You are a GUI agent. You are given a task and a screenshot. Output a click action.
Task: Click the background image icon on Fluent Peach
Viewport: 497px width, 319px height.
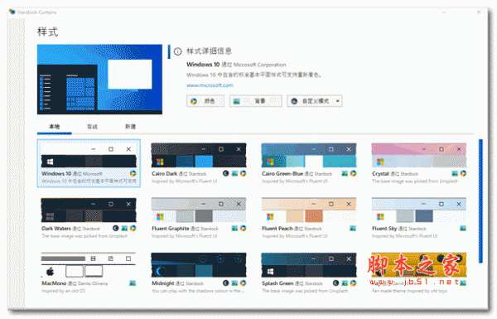tap(353, 229)
